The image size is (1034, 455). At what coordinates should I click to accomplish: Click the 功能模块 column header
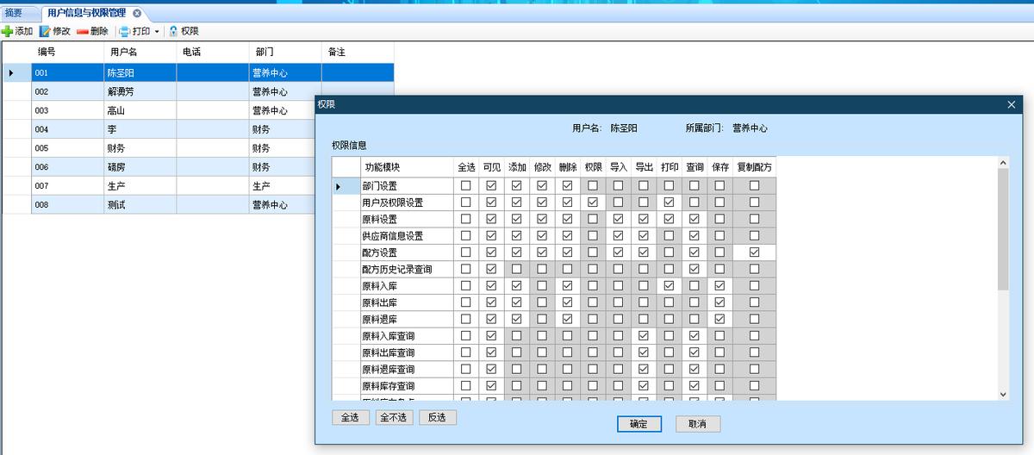pyautogui.click(x=407, y=167)
